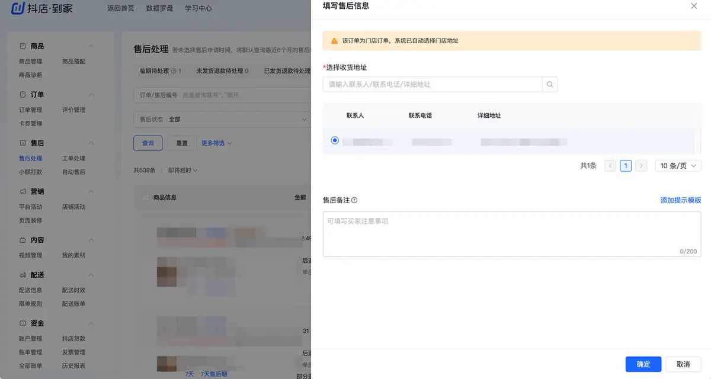Open 售后处理 in sidebar
The image size is (711, 379).
31,159
